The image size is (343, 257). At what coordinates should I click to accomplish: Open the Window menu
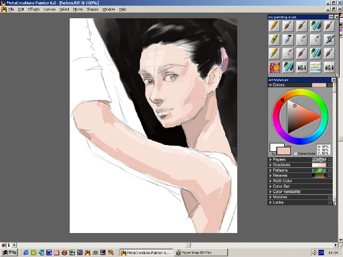pos(109,9)
